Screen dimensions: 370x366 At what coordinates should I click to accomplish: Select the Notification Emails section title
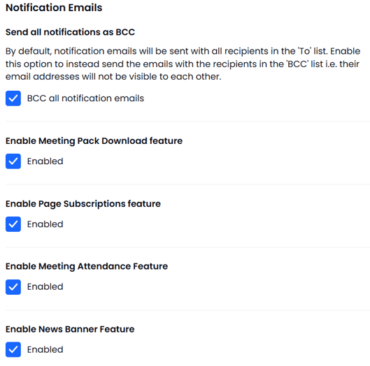(54, 8)
